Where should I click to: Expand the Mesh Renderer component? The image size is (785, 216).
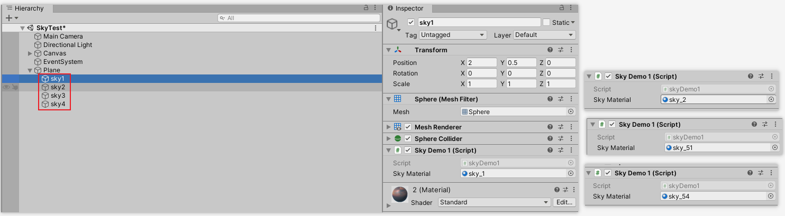click(389, 127)
